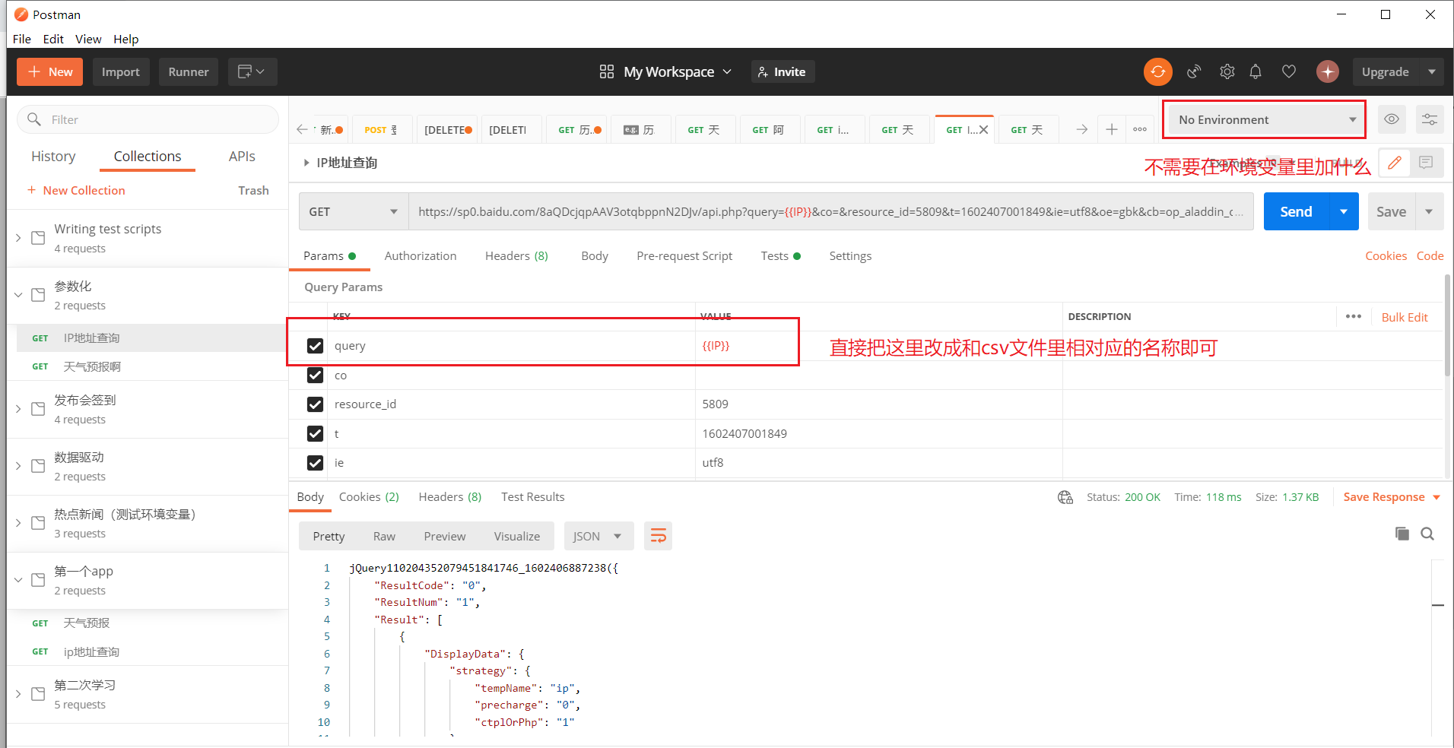Uncheck the ie parameter checkbox

coord(315,462)
